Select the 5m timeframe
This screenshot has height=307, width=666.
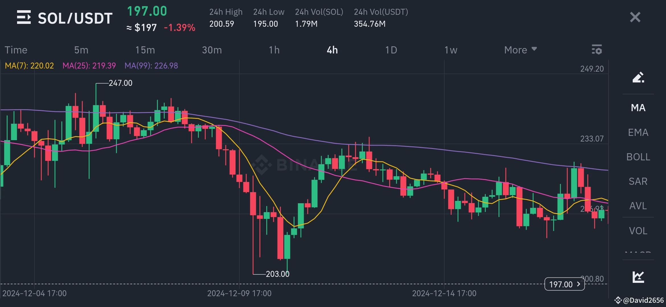81,50
